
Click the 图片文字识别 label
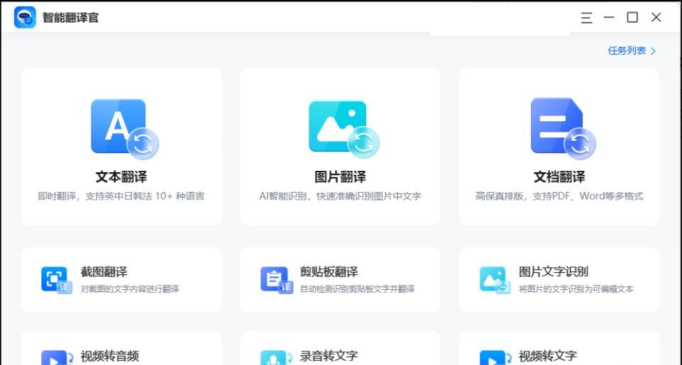coord(554,272)
